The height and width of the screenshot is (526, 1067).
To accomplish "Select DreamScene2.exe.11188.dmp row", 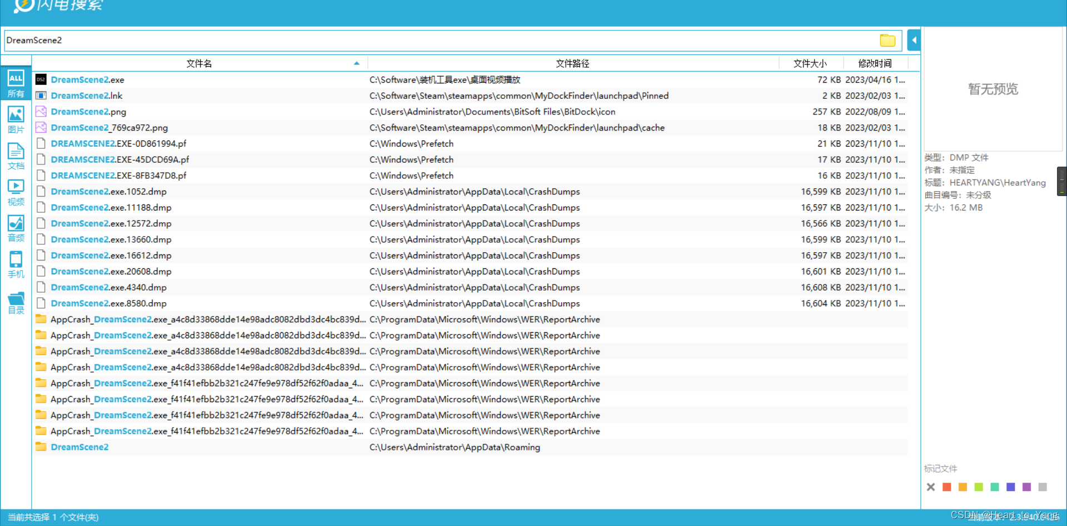I will click(470, 207).
